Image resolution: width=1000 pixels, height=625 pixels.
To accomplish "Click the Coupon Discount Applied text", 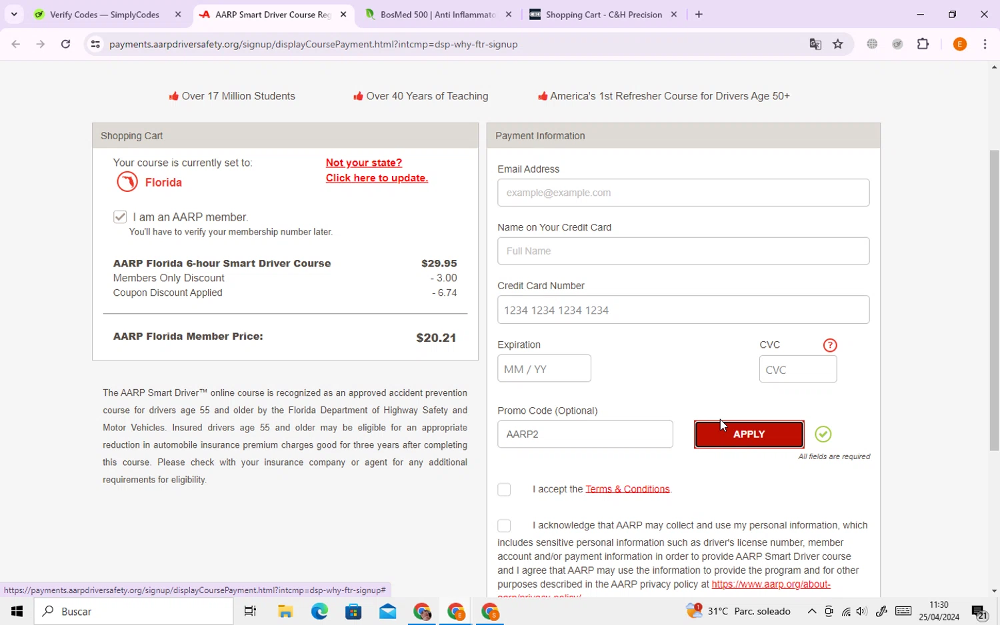I will click(168, 293).
